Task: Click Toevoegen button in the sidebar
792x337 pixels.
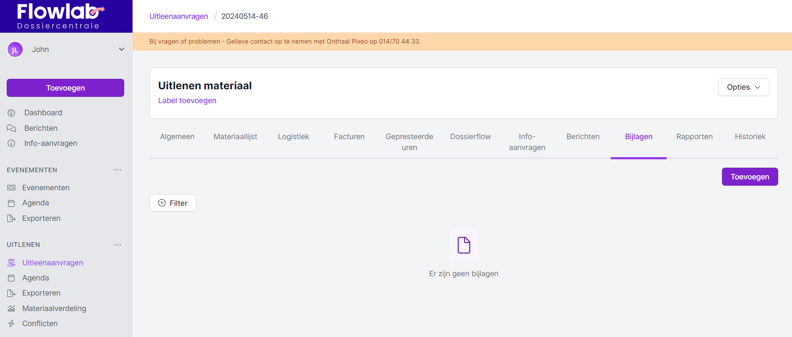Action: point(65,88)
